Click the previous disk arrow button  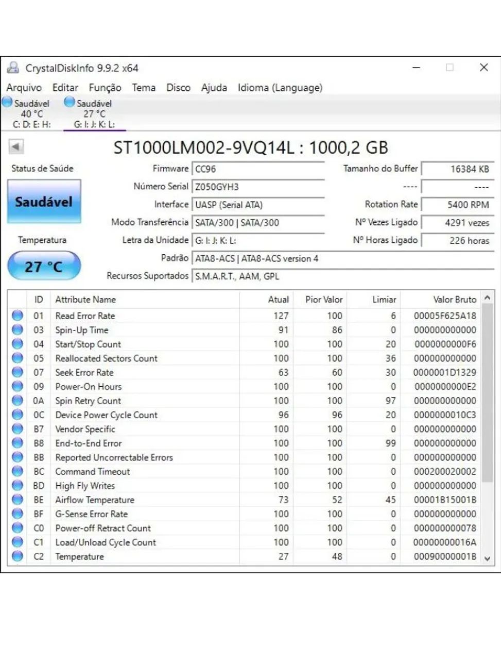[x=16, y=147]
